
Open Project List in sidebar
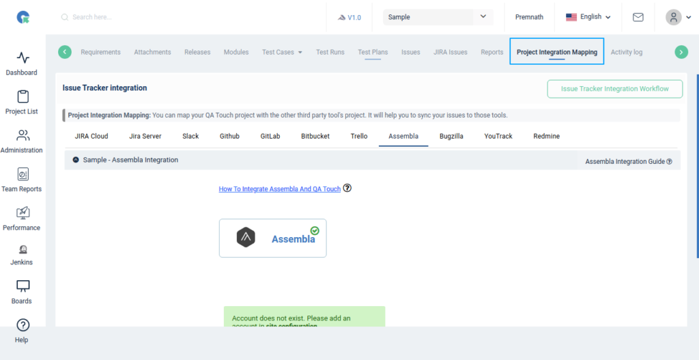tap(21, 102)
